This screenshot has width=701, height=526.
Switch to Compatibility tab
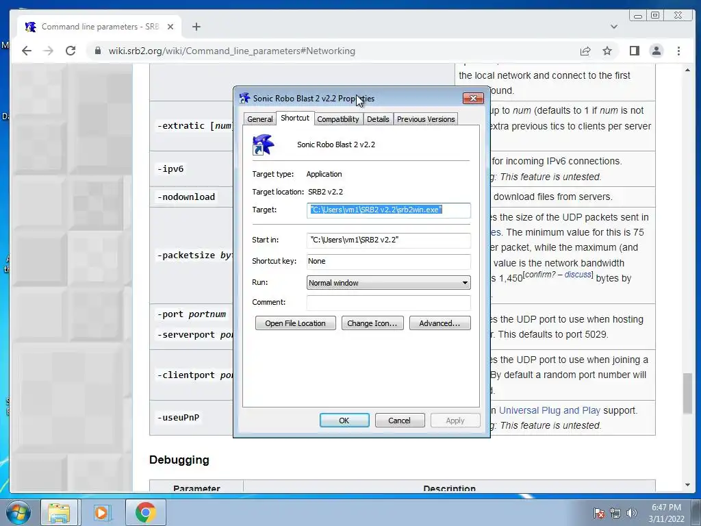(338, 119)
